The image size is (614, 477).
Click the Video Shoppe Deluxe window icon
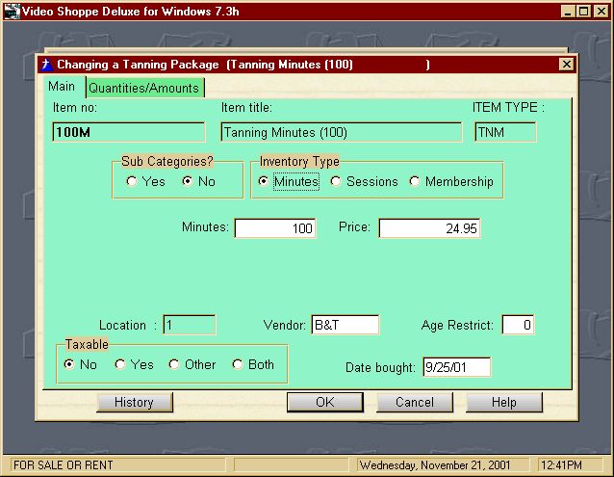[10, 11]
